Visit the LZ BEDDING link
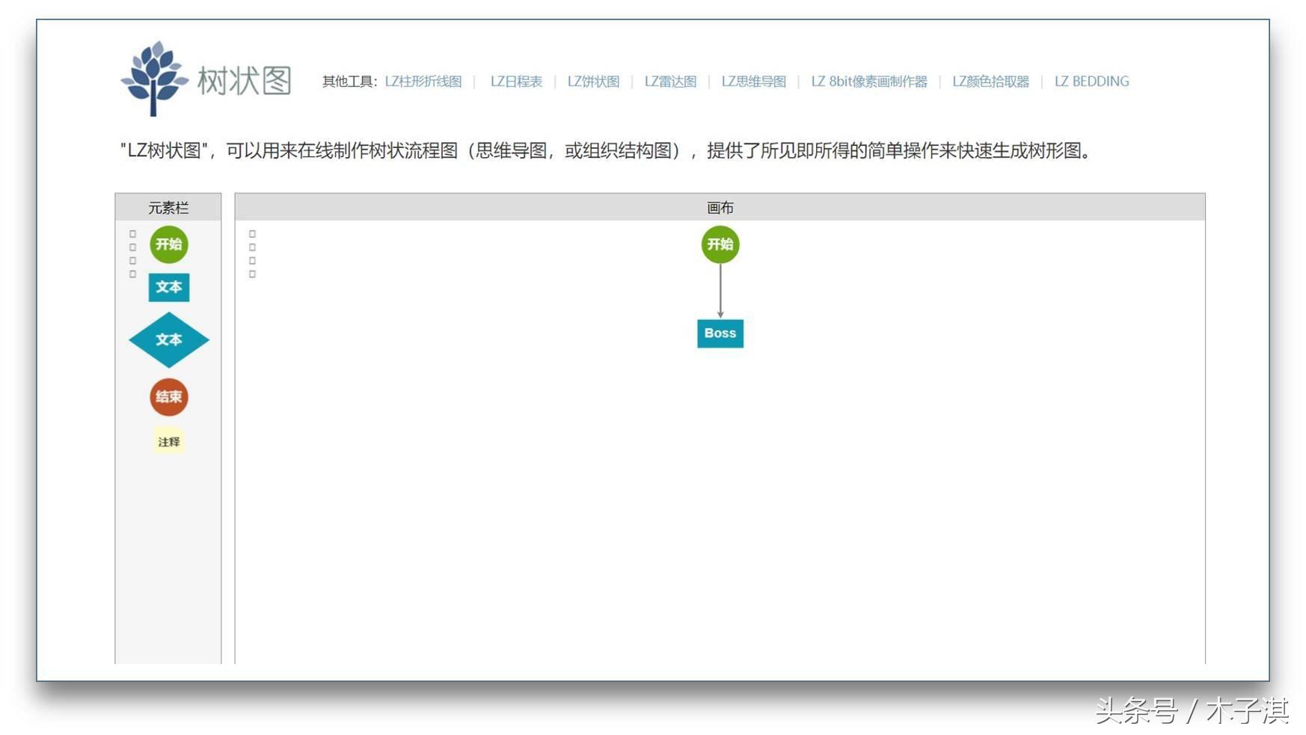 tap(1091, 82)
